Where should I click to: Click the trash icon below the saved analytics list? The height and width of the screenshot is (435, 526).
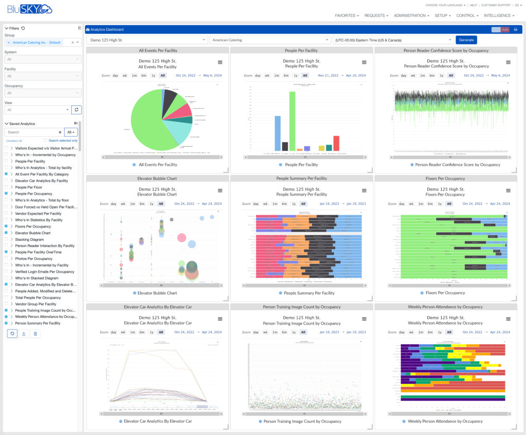tap(35, 334)
